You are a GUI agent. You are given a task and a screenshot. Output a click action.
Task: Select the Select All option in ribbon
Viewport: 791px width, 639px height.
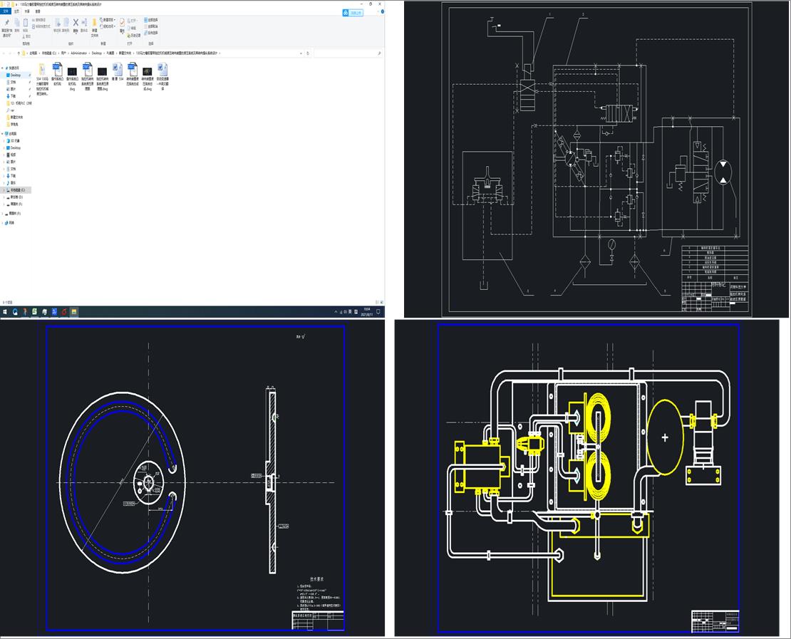150,20
